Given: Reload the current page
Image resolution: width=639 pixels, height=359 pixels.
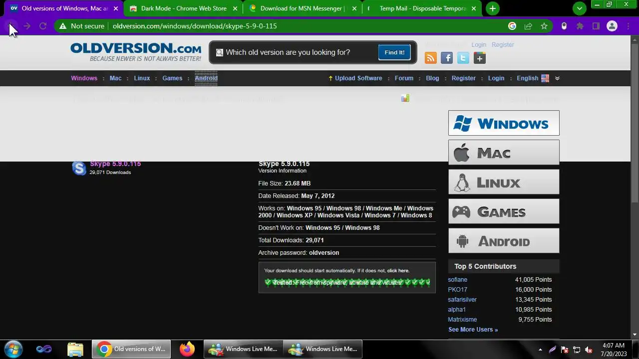Looking at the screenshot, I should (43, 26).
